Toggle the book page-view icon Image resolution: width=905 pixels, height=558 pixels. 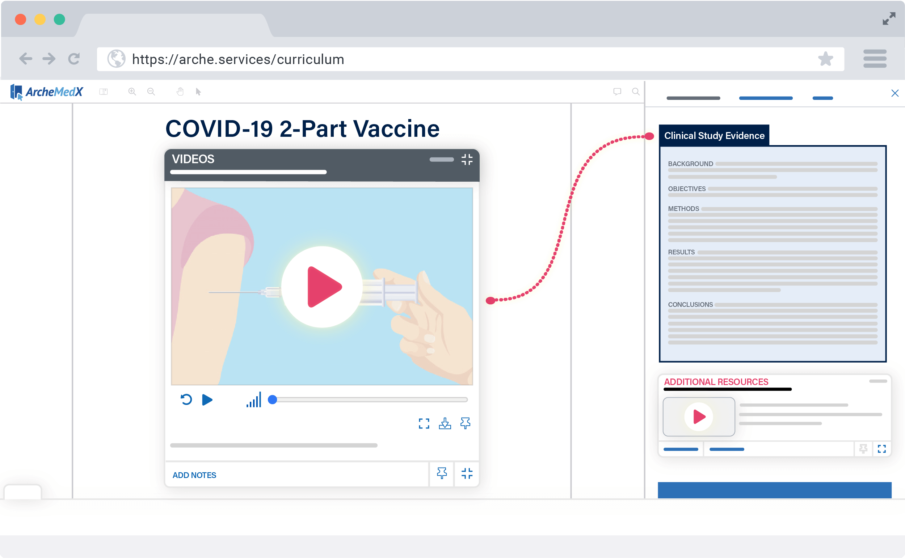pos(103,92)
